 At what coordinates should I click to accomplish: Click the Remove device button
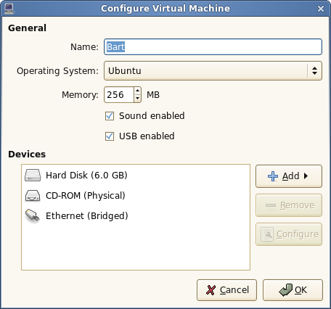289,205
